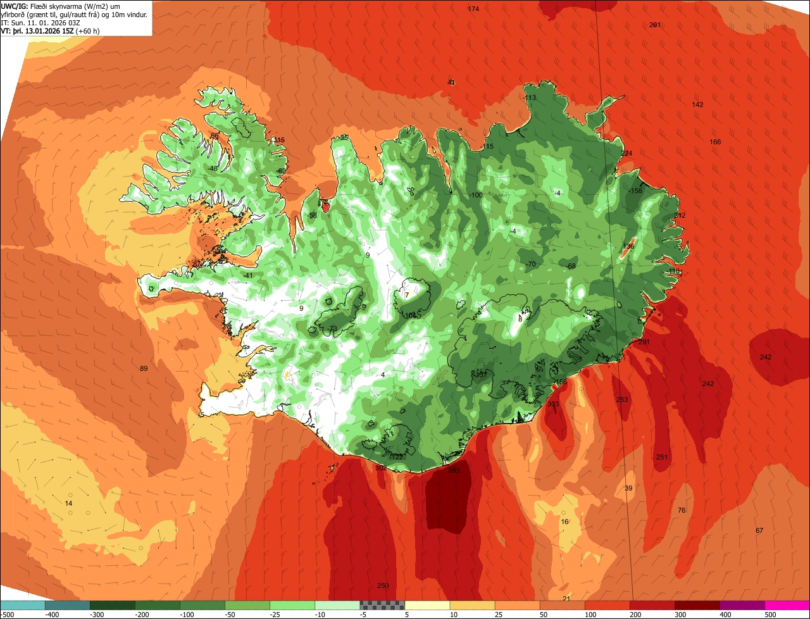Viewport: 810px width, 619px height.
Task: Click the 393 flux value south of Iceland
Action: pyautogui.click(x=454, y=470)
